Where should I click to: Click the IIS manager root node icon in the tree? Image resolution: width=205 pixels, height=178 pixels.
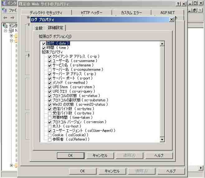click(x=5, y=26)
